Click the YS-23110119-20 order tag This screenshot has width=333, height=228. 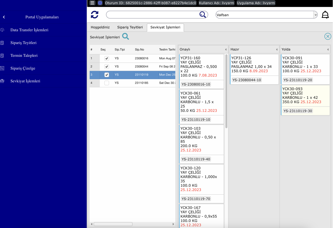pos(298,80)
